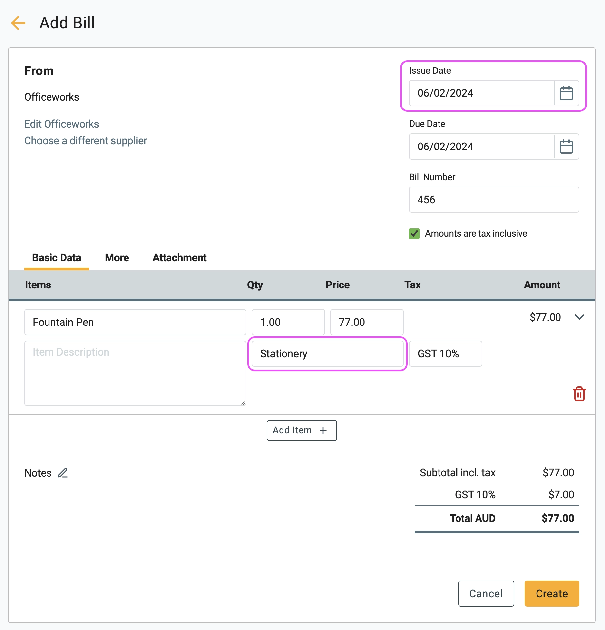
Task: Click the plus icon in Add Item
Action: click(x=323, y=430)
